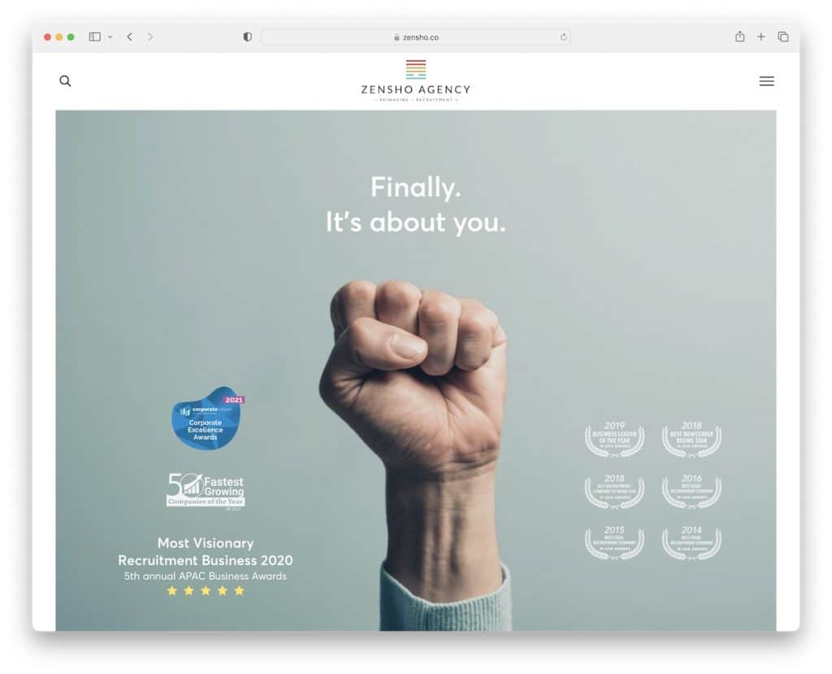Show the tab overview icon
Image resolution: width=832 pixels, height=674 pixels.
coord(782,37)
